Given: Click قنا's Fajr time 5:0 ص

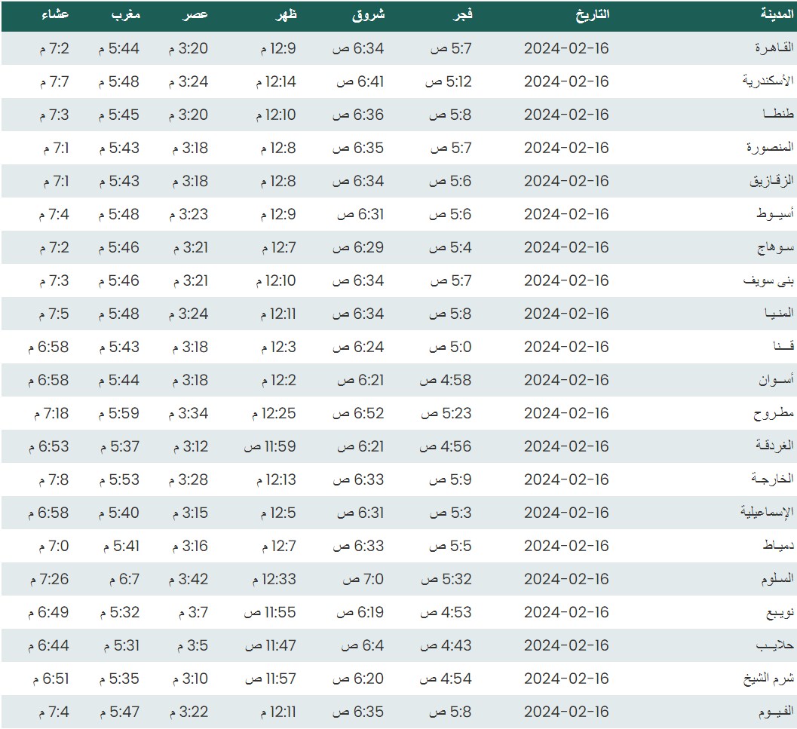Looking at the screenshot, I should coord(451,347).
